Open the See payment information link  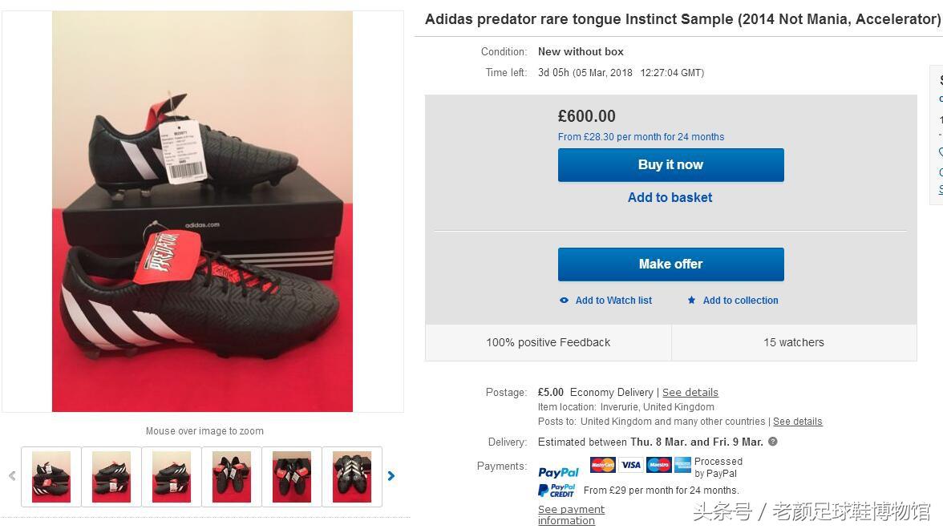571,515
